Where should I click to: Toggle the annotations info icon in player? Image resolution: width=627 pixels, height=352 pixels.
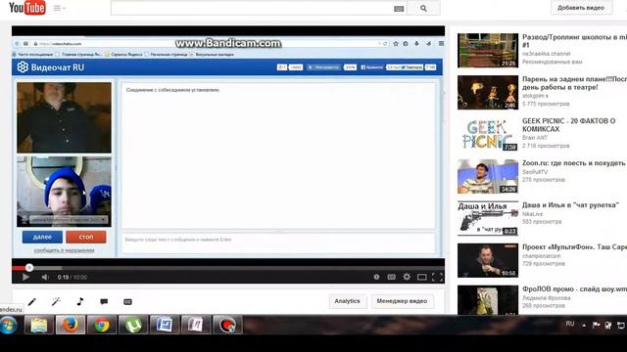[376, 277]
